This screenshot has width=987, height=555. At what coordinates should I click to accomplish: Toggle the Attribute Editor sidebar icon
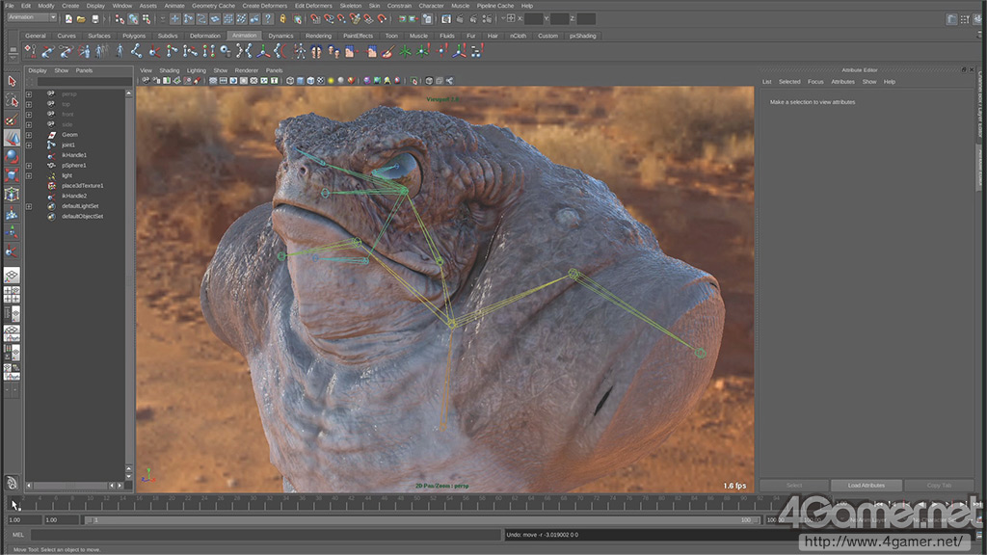[x=952, y=18]
